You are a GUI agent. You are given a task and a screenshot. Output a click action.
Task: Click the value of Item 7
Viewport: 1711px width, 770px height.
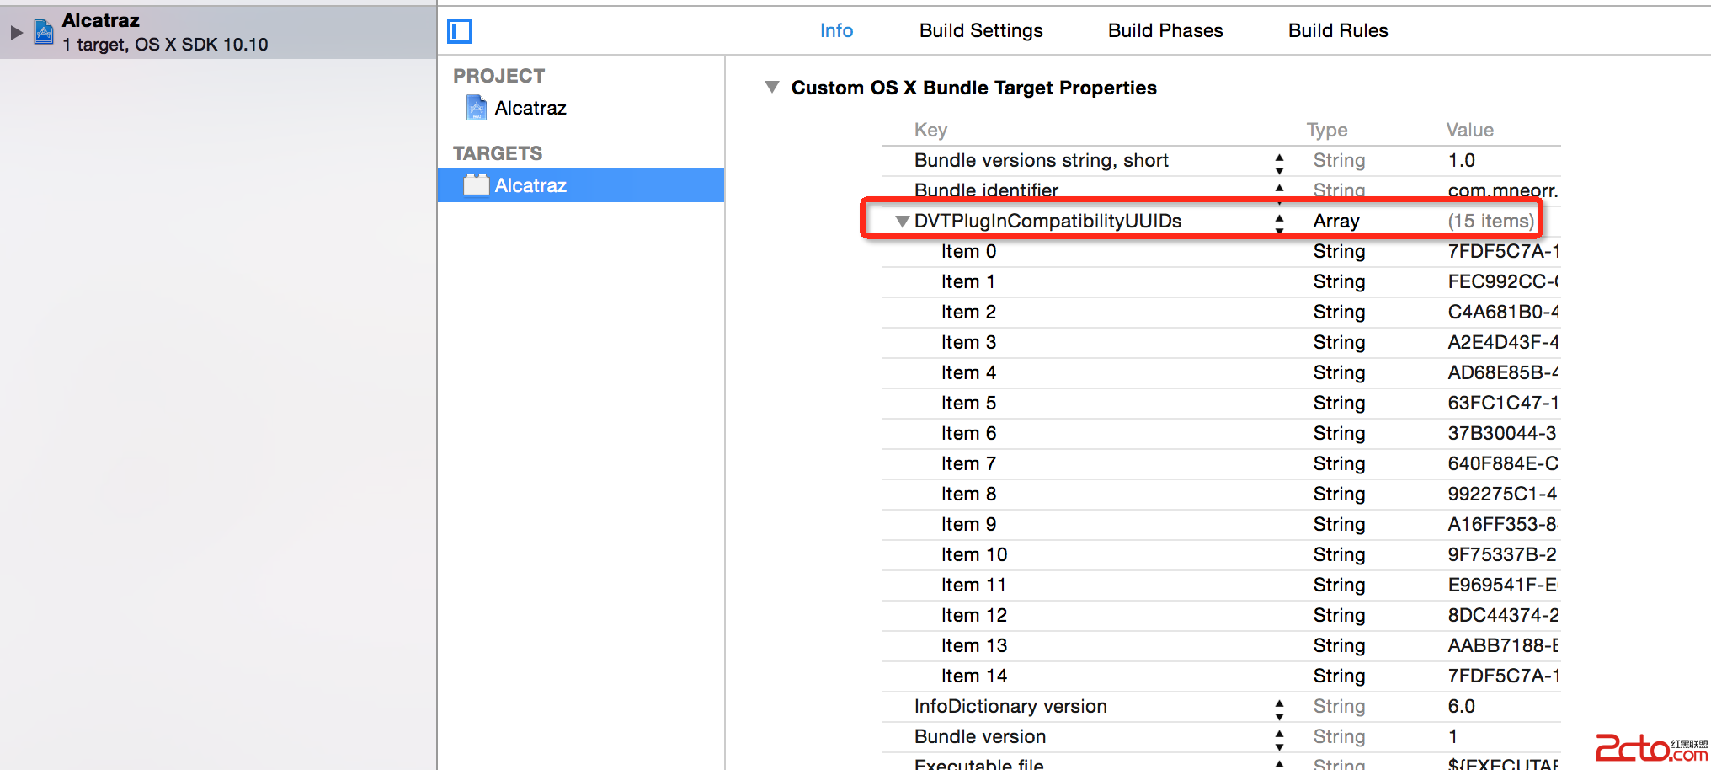(1502, 463)
